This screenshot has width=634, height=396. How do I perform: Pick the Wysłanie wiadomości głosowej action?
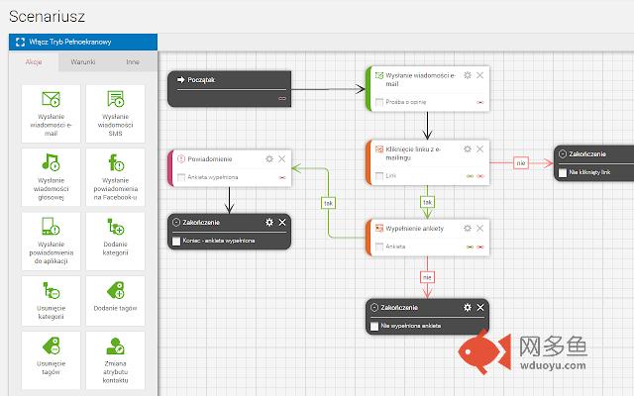[x=51, y=177]
